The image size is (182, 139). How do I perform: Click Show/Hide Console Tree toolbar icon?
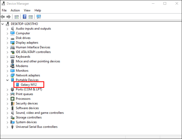[x=17, y=17]
